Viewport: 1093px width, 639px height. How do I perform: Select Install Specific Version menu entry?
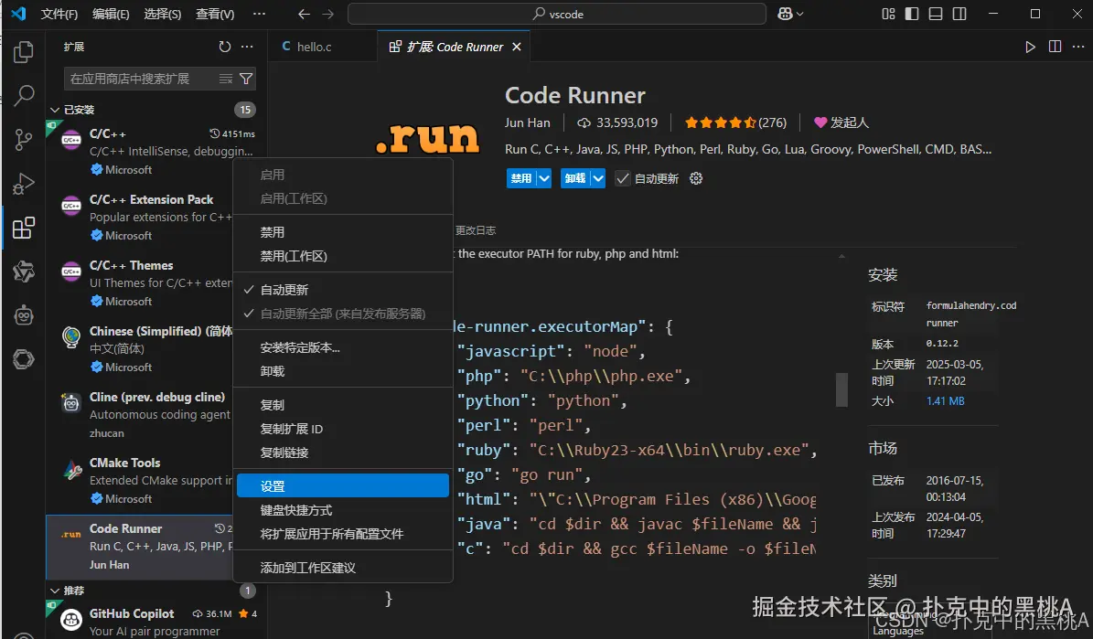pos(342,347)
